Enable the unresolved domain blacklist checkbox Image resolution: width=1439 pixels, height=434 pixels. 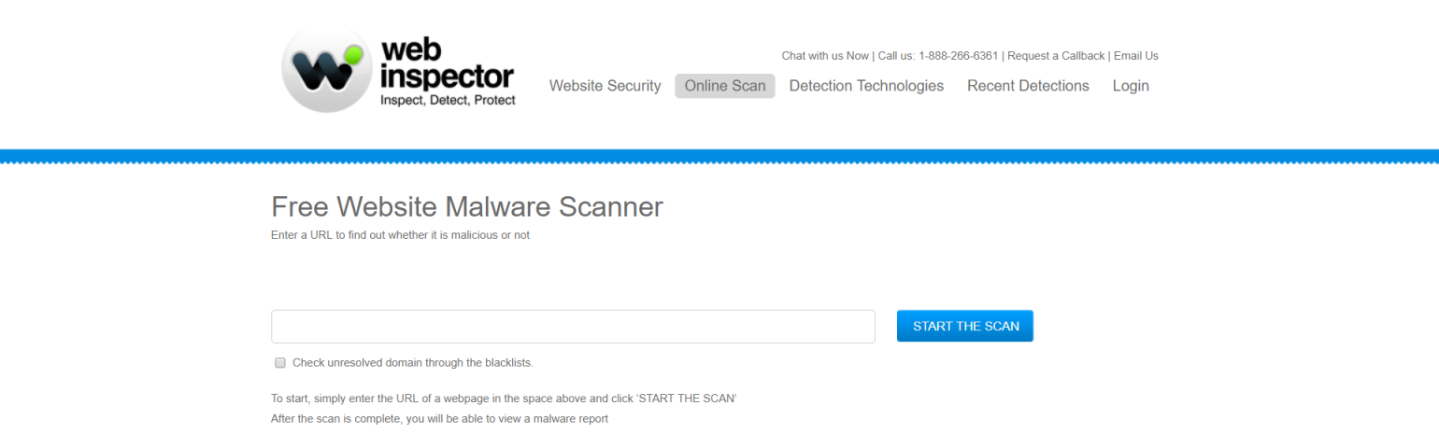click(x=279, y=362)
